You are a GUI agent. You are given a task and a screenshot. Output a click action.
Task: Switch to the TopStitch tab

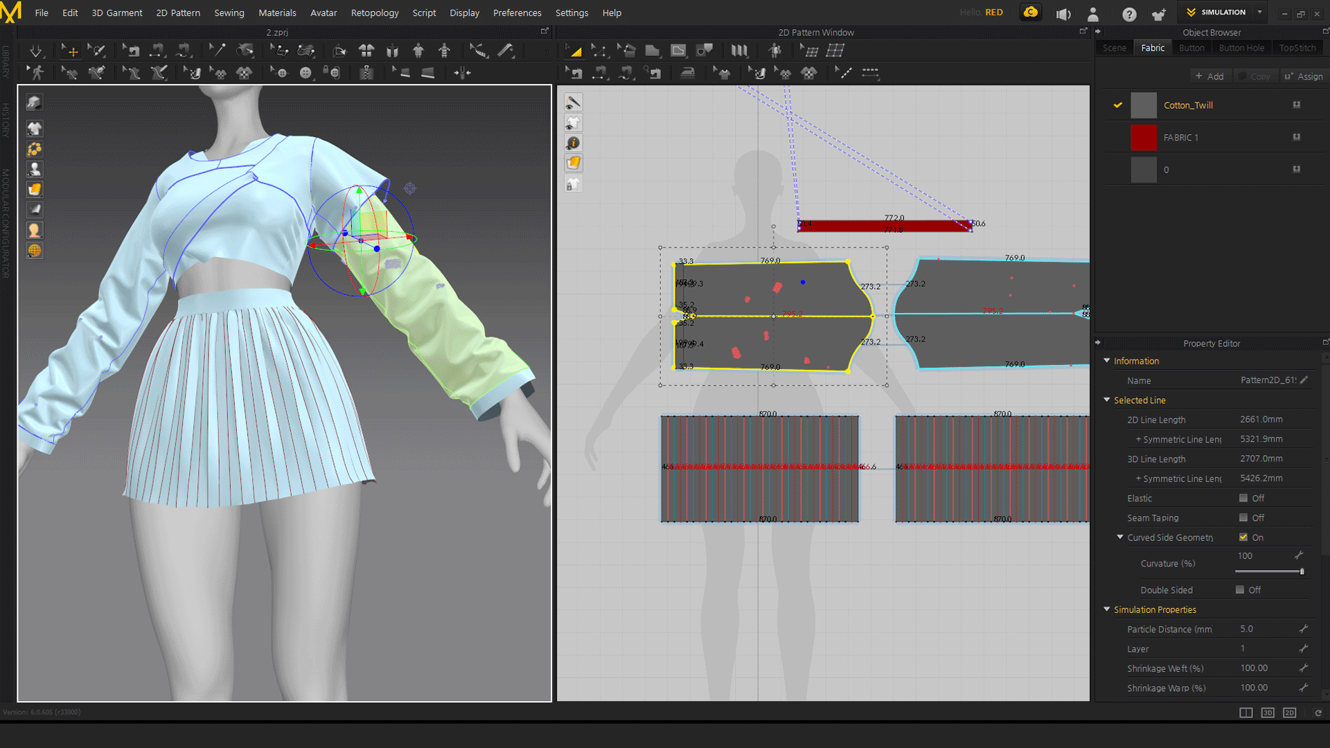point(1297,48)
